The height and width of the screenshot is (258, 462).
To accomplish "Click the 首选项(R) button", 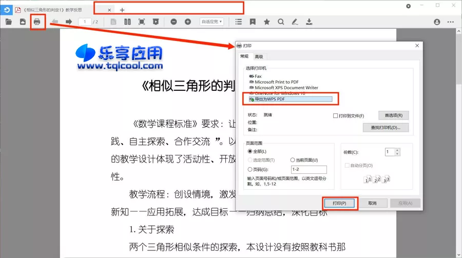I will (394, 115).
